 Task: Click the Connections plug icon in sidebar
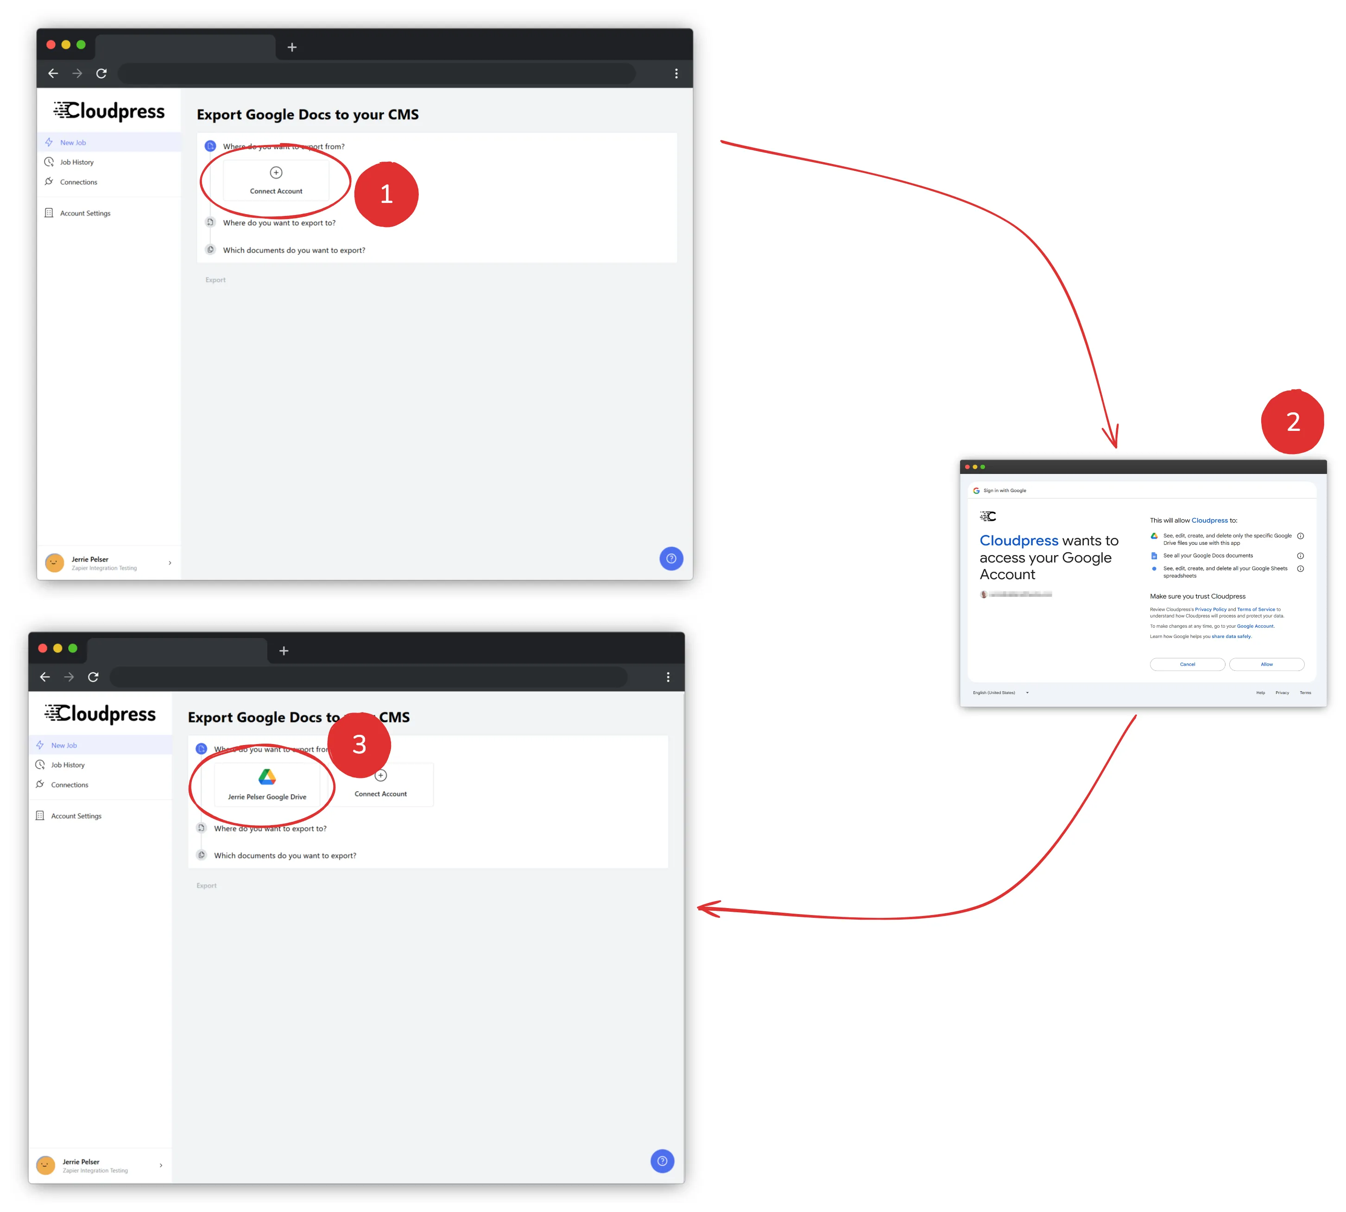[x=49, y=182]
